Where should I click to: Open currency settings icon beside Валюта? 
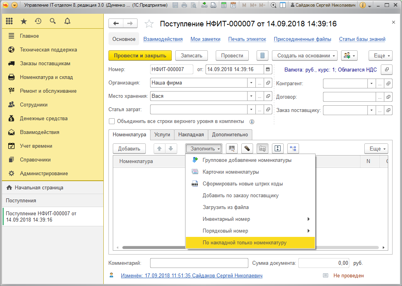(x=387, y=70)
